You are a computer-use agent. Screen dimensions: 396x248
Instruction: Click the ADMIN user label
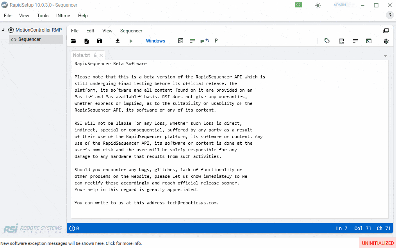tap(340, 5)
